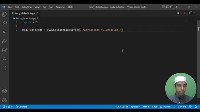
Task: Open the Run menu
Action: point(51,7)
